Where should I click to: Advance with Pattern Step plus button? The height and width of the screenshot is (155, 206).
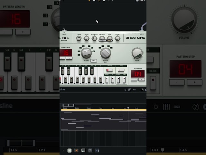pos(142,79)
